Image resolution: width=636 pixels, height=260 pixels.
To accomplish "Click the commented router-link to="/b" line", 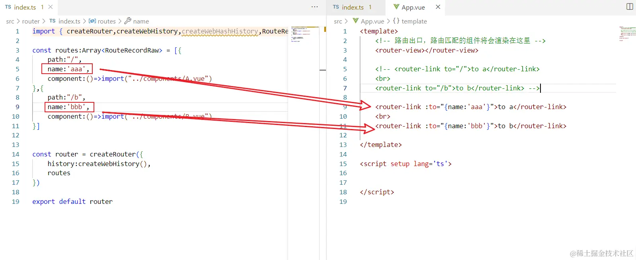I will (457, 88).
